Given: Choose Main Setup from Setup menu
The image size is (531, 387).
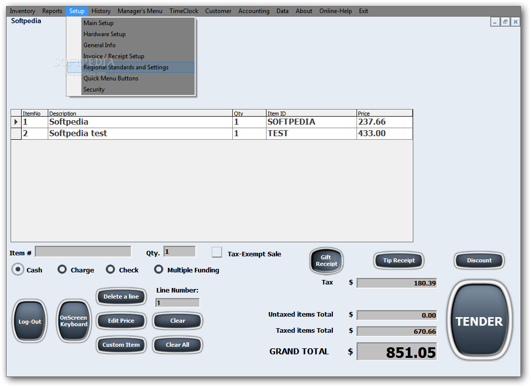Looking at the screenshot, I should [x=131, y=23].
